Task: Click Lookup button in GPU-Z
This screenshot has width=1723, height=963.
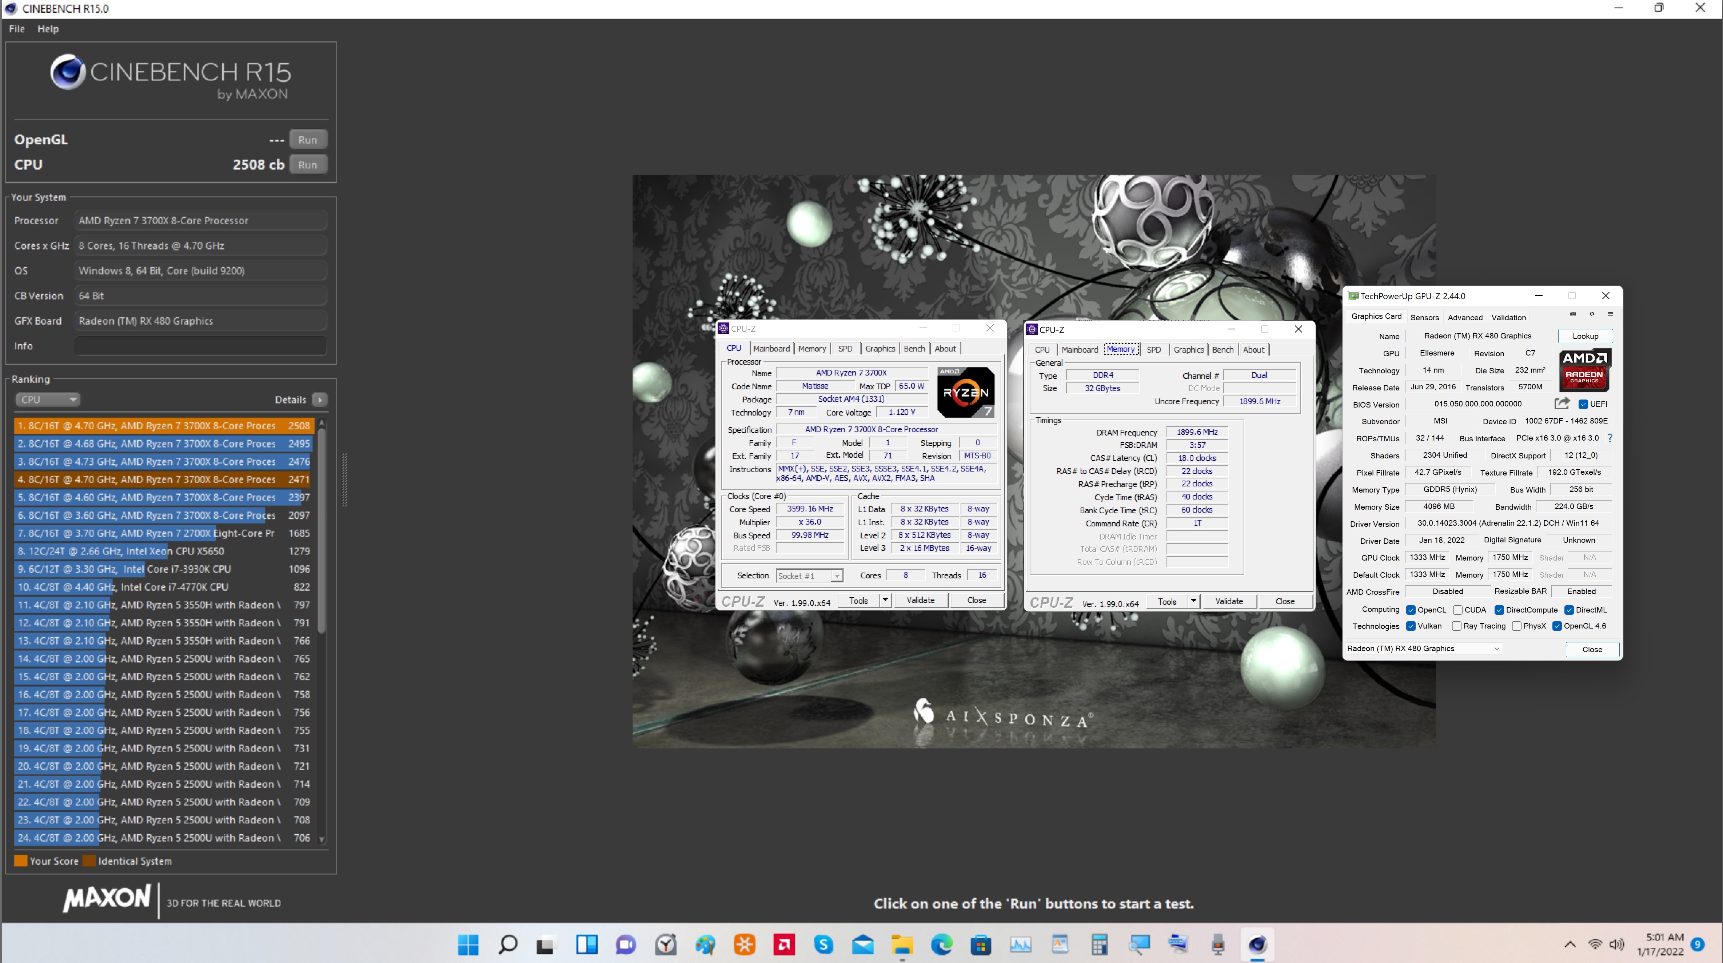Action: [1585, 336]
